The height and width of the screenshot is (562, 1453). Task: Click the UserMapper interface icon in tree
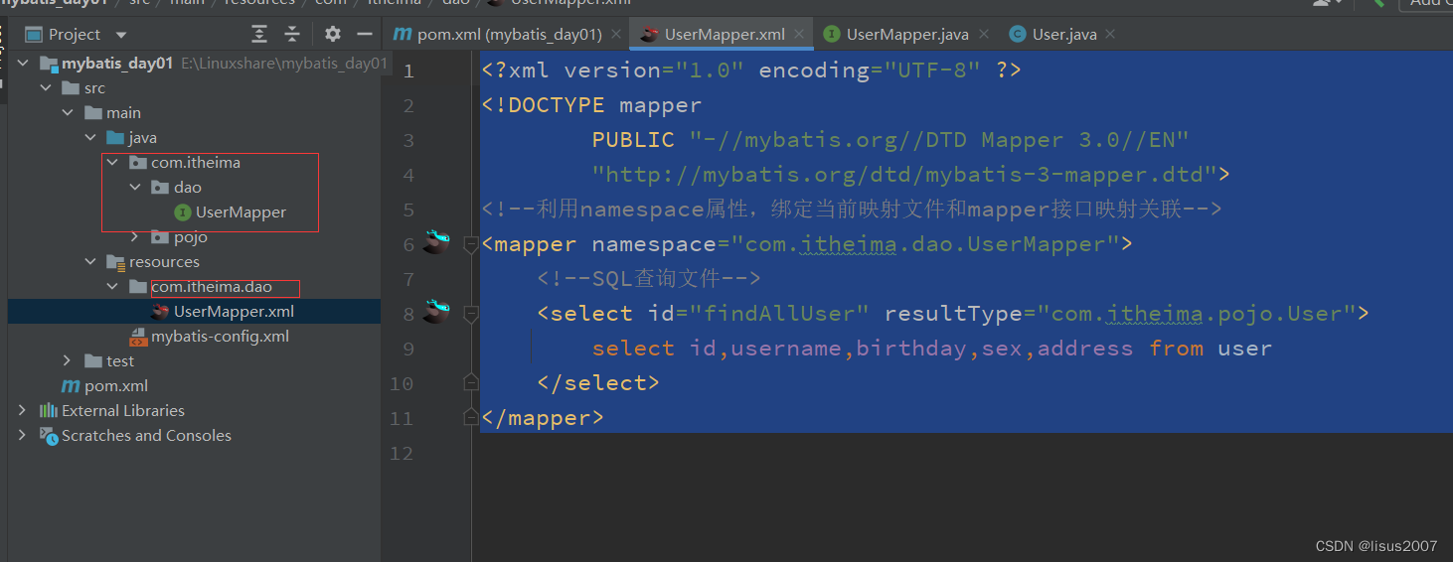click(x=183, y=212)
